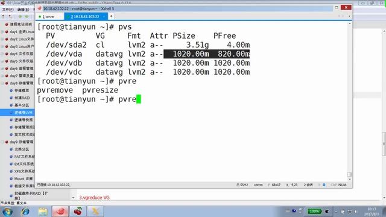
Task: Add a new Xshell session tab
Action: coord(111,16)
